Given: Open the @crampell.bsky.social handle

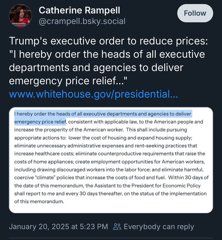Looking at the screenshot, I should tap(82, 21).
